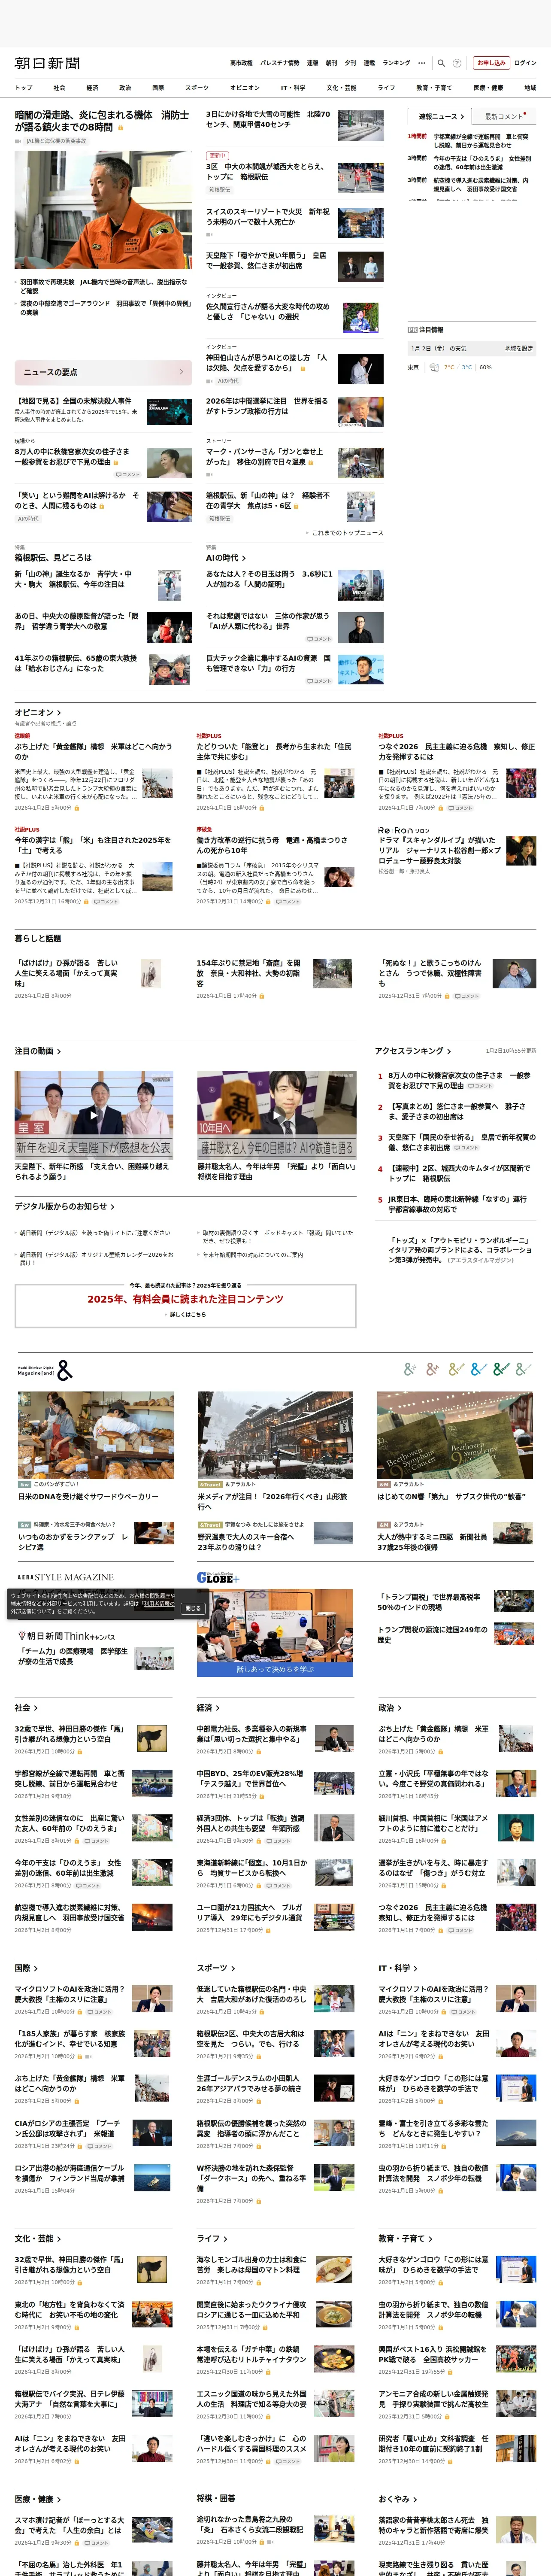The width and height of the screenshot is (551, 2576).
Task: Click the 朝日新聞 logo
Action: (x=47, y=63)
